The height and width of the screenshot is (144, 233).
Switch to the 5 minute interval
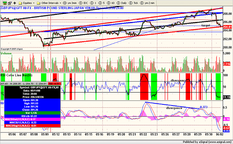click(x=102, y=3)
